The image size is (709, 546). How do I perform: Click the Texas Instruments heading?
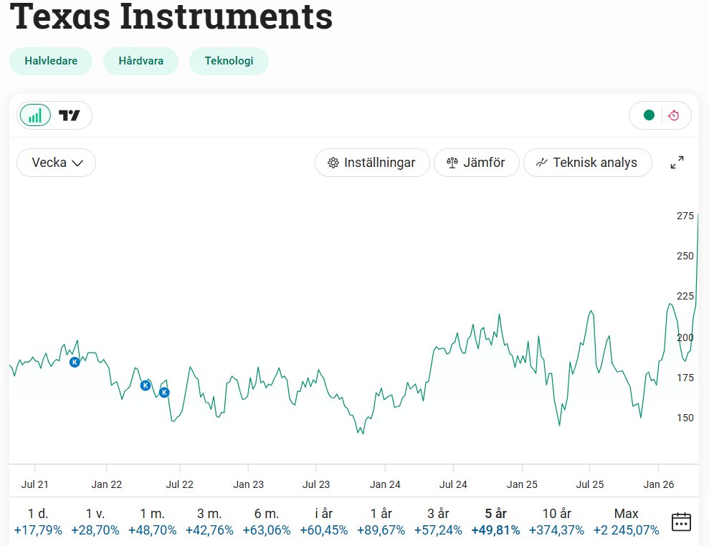[171, 16]
